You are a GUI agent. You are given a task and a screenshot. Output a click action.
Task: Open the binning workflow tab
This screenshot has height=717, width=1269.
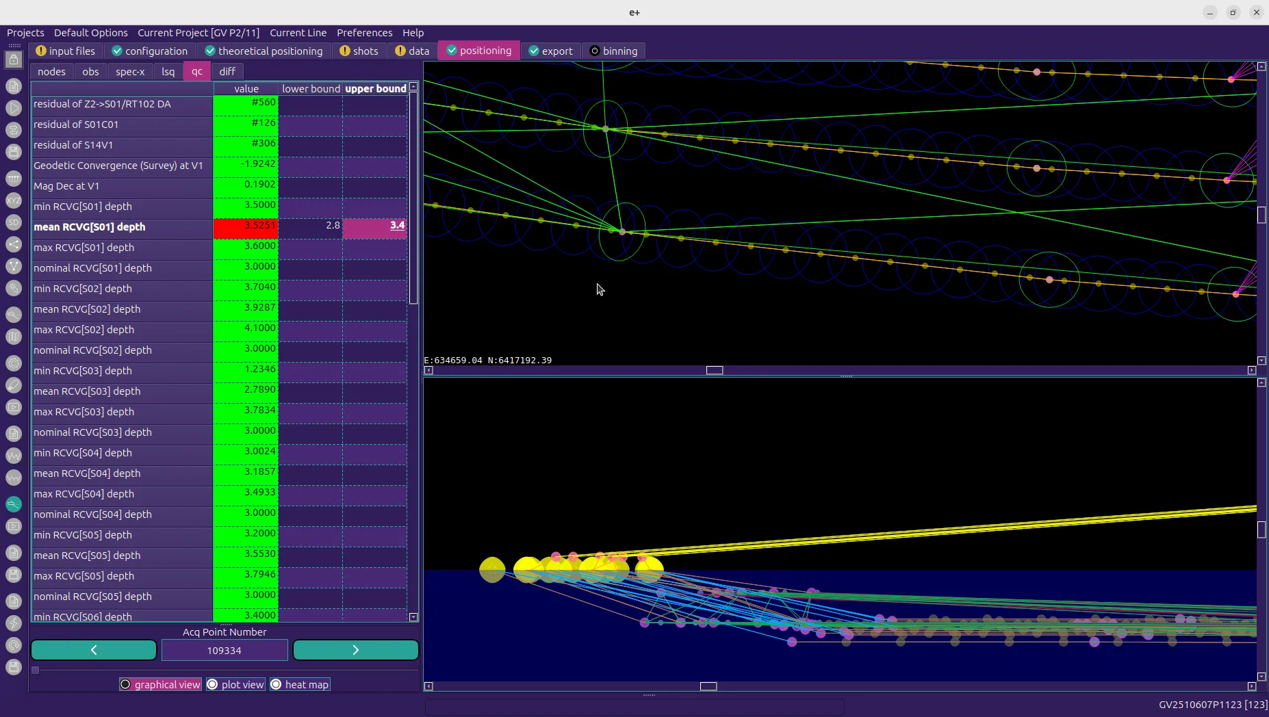pos(613,51)
